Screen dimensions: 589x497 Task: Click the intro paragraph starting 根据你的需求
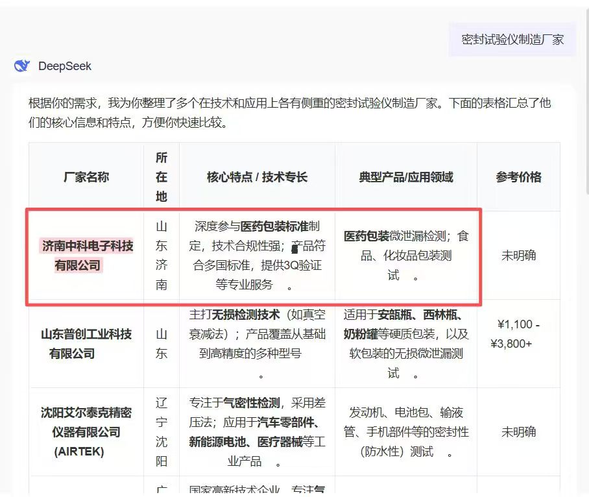point(289,113)
